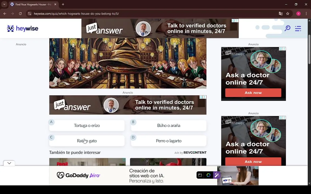Viewport: 311px width, 194px height.
Task: Open ad options dots on upper sidebar ad
Action: pyautogui.click(x=284, y=49)
